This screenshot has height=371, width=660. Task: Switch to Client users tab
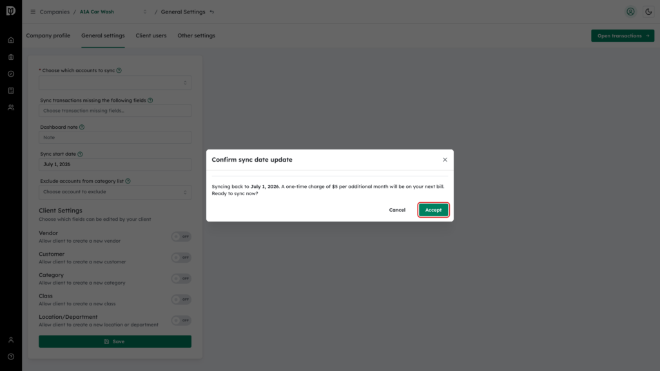151,36
